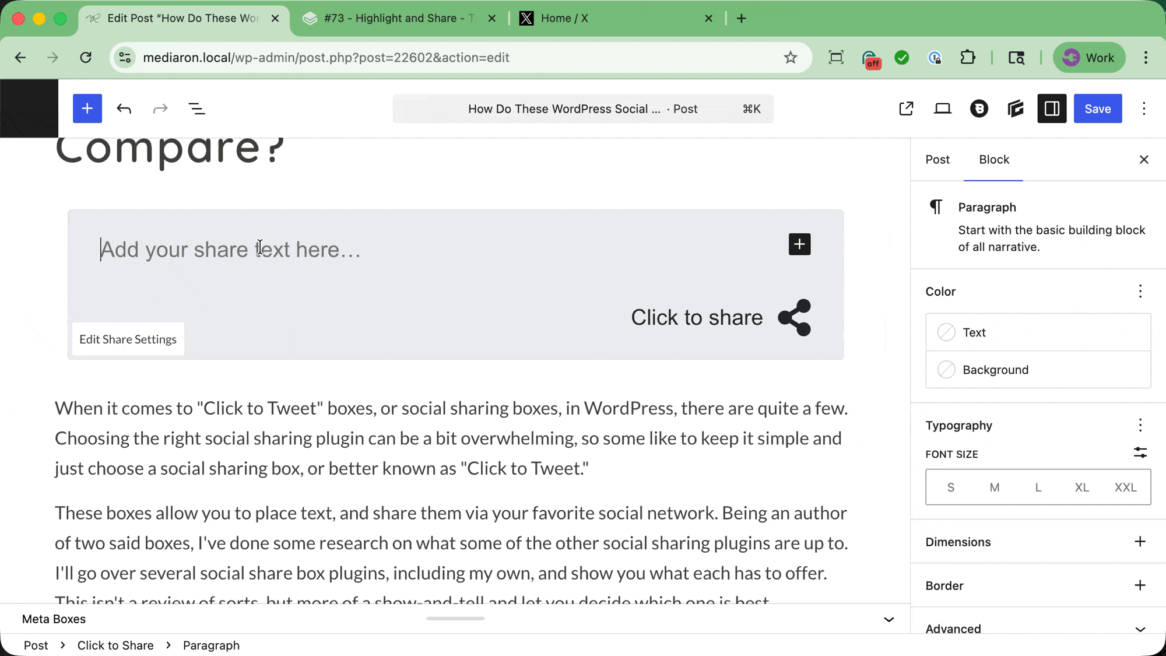1166x656 pixels.
Task: Open the device preview laptop icon
Action: coord(943,108)
